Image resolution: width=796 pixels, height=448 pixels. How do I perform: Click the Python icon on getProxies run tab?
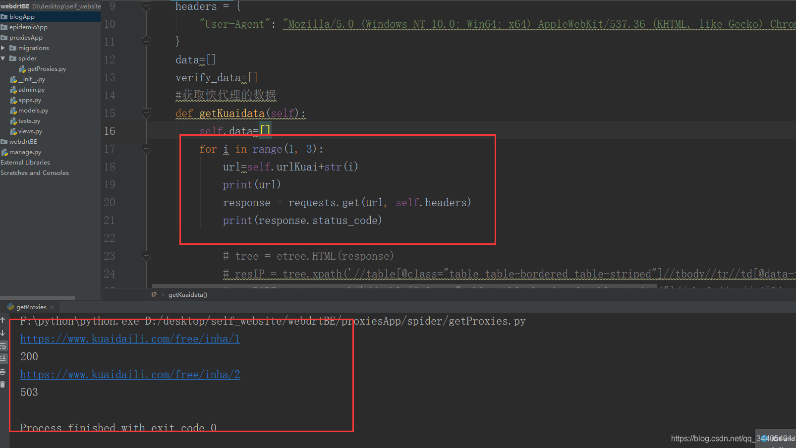point(10,307)
